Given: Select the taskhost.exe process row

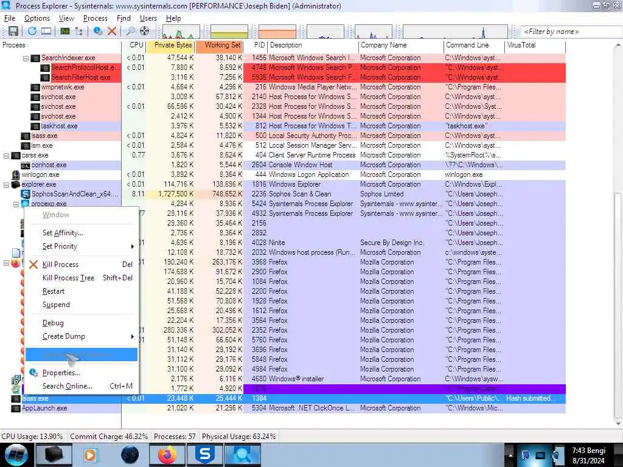Looking at the screenshot, I should click(x=282, y=126).
